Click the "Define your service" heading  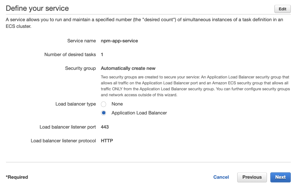click(x=37, y=9)
